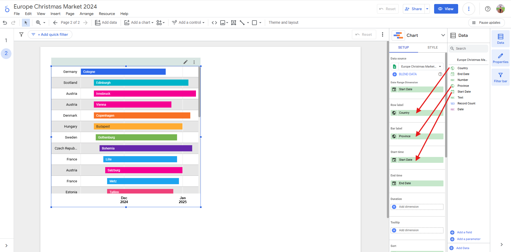511x252 pixels.
Task: Click the pencil edit icon on chart
Action: (x=186, y=62)
